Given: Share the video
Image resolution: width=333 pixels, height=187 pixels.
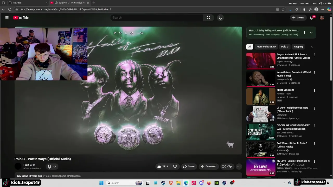Looking at the screenshot, I should 189,166.
